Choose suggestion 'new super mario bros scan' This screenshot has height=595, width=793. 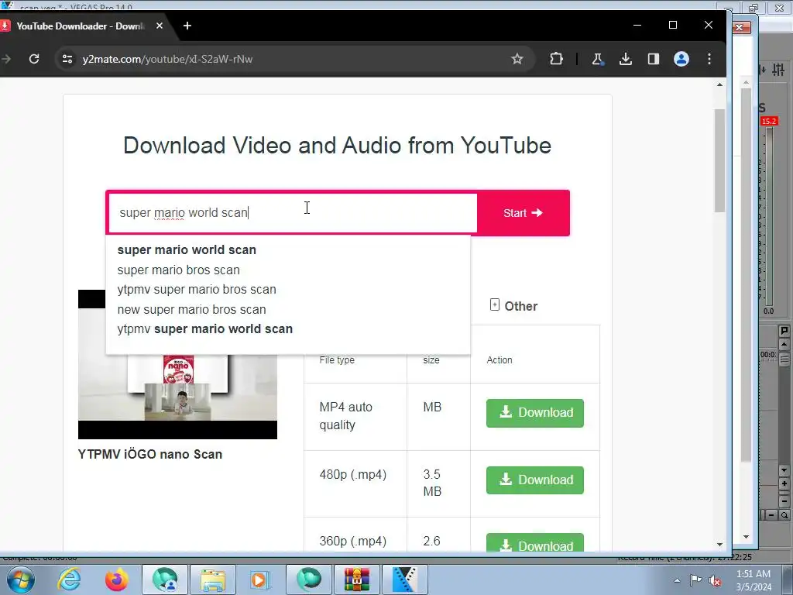192,310
